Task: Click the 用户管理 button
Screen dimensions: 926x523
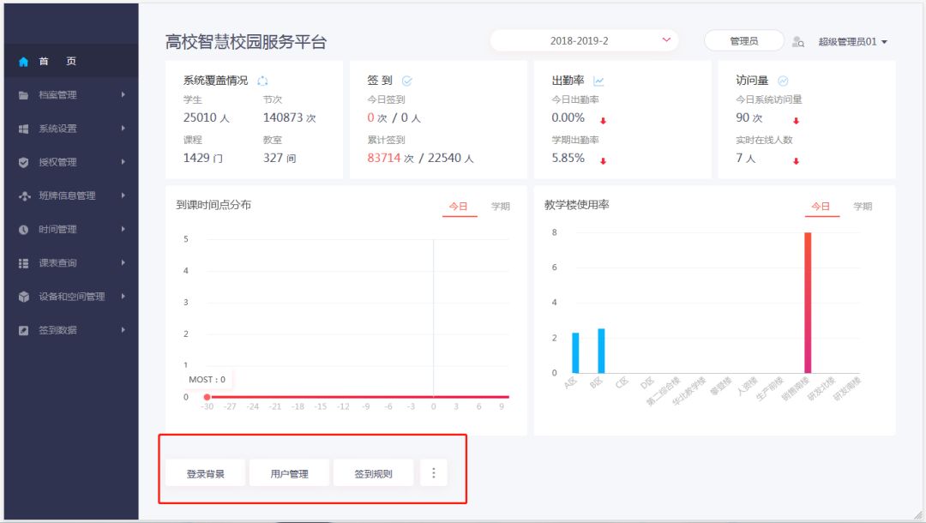Action: click(x=289, y=473)
